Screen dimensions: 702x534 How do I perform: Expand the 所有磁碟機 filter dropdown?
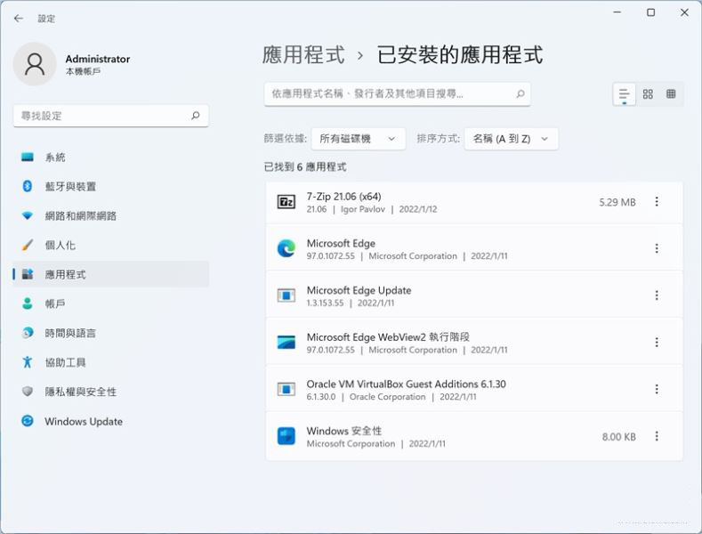click(x=358, y=139)
